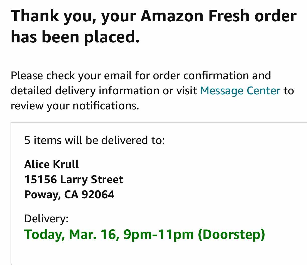Viewport: 307px width, 265px height.
Task: Select the recipient name Alice Krull
Action: click(51, 165)
